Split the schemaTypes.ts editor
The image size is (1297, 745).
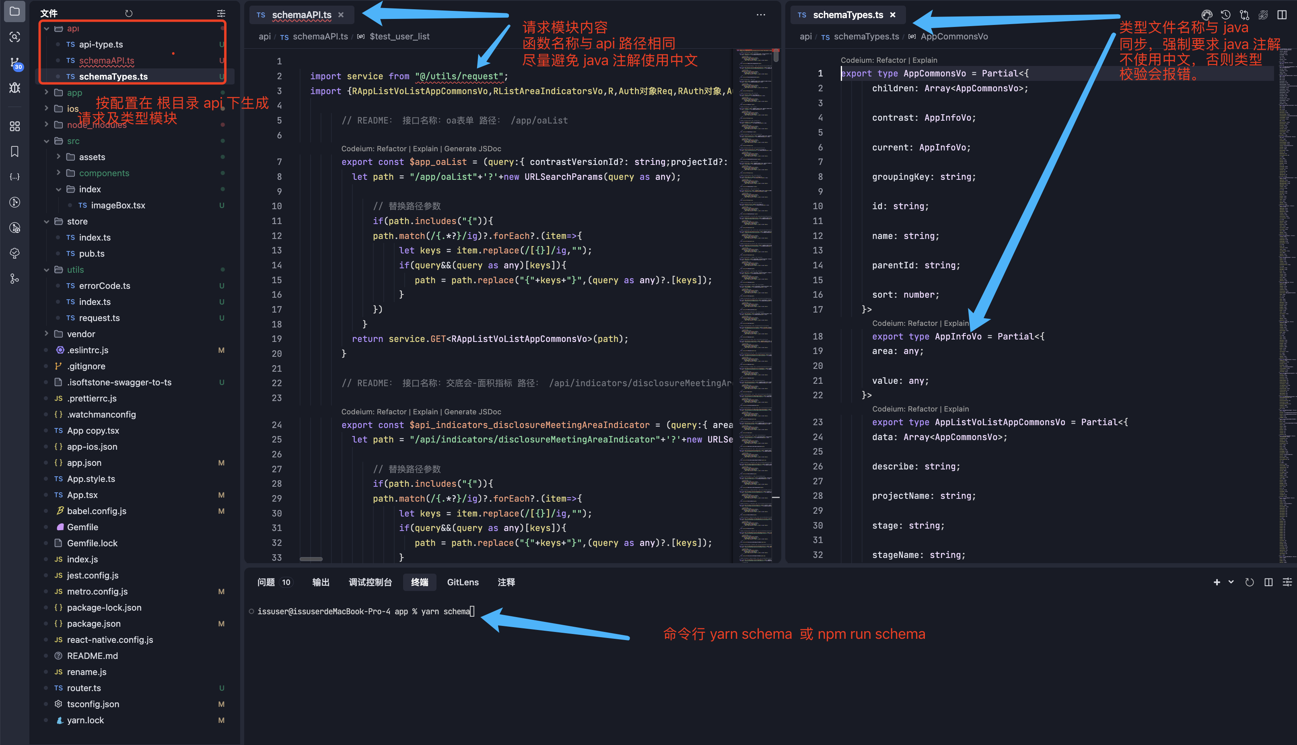coord(1282,15)
